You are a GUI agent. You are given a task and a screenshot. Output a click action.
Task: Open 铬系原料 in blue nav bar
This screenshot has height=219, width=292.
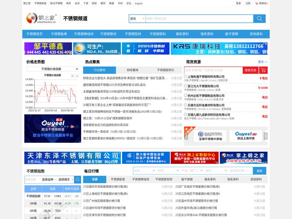coord(207,34)
